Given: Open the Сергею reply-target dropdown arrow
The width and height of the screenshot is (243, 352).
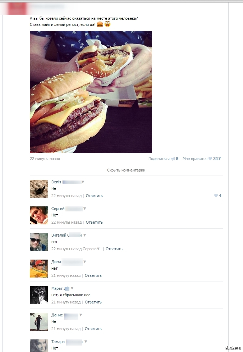Looking at the screenshot, I should click(x=98, y=249).
